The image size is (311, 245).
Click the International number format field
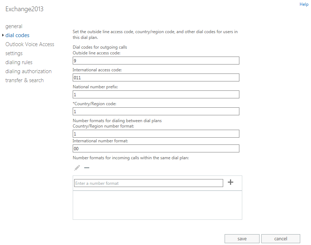tap(156, 148)
